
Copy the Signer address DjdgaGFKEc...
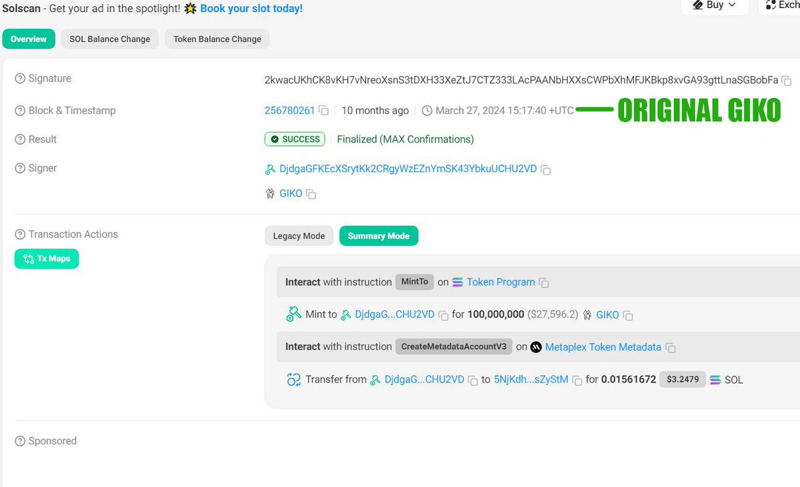(x=545, y=170)
